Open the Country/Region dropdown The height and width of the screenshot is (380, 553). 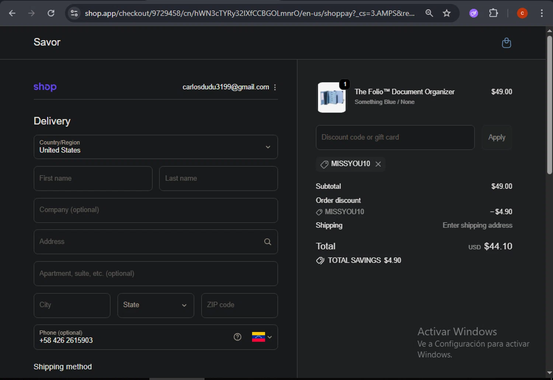156,147
